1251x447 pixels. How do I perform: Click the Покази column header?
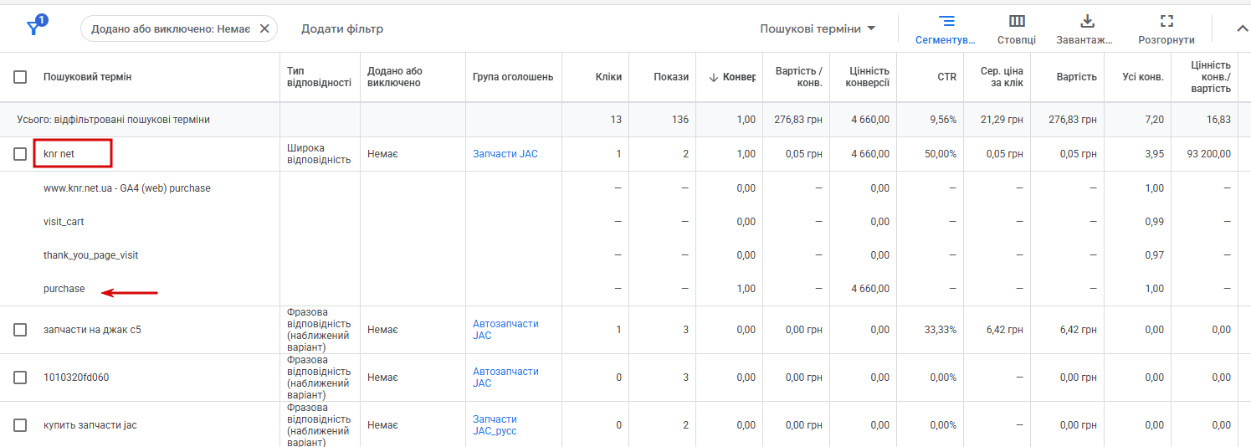(671, 77)
